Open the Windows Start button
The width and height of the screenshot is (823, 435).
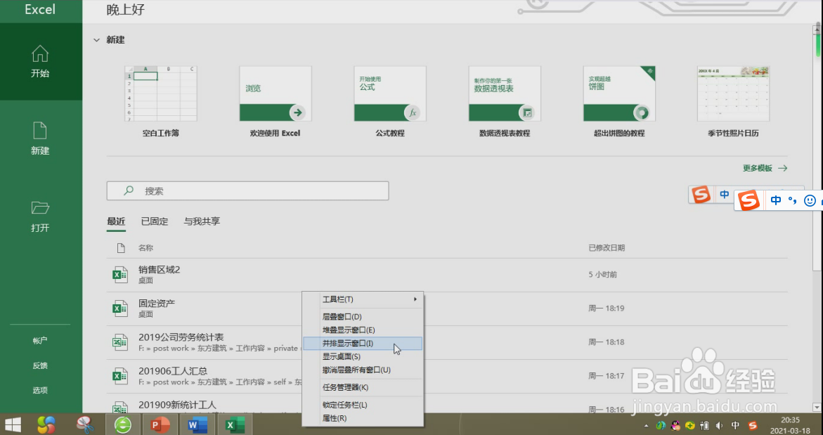tap(13, 424)
